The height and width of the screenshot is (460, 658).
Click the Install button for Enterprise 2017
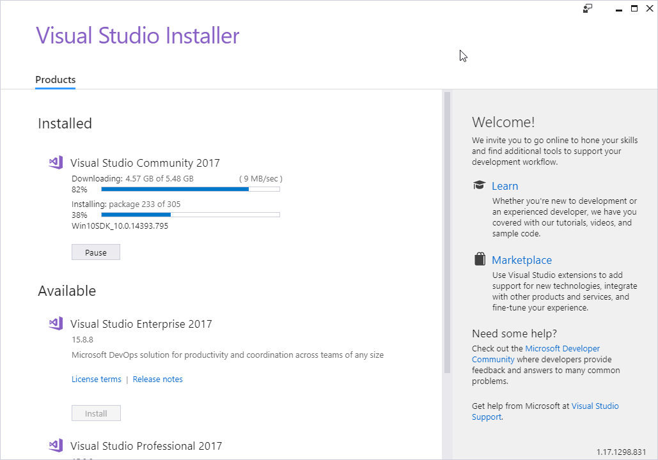[x=96, y=413]
